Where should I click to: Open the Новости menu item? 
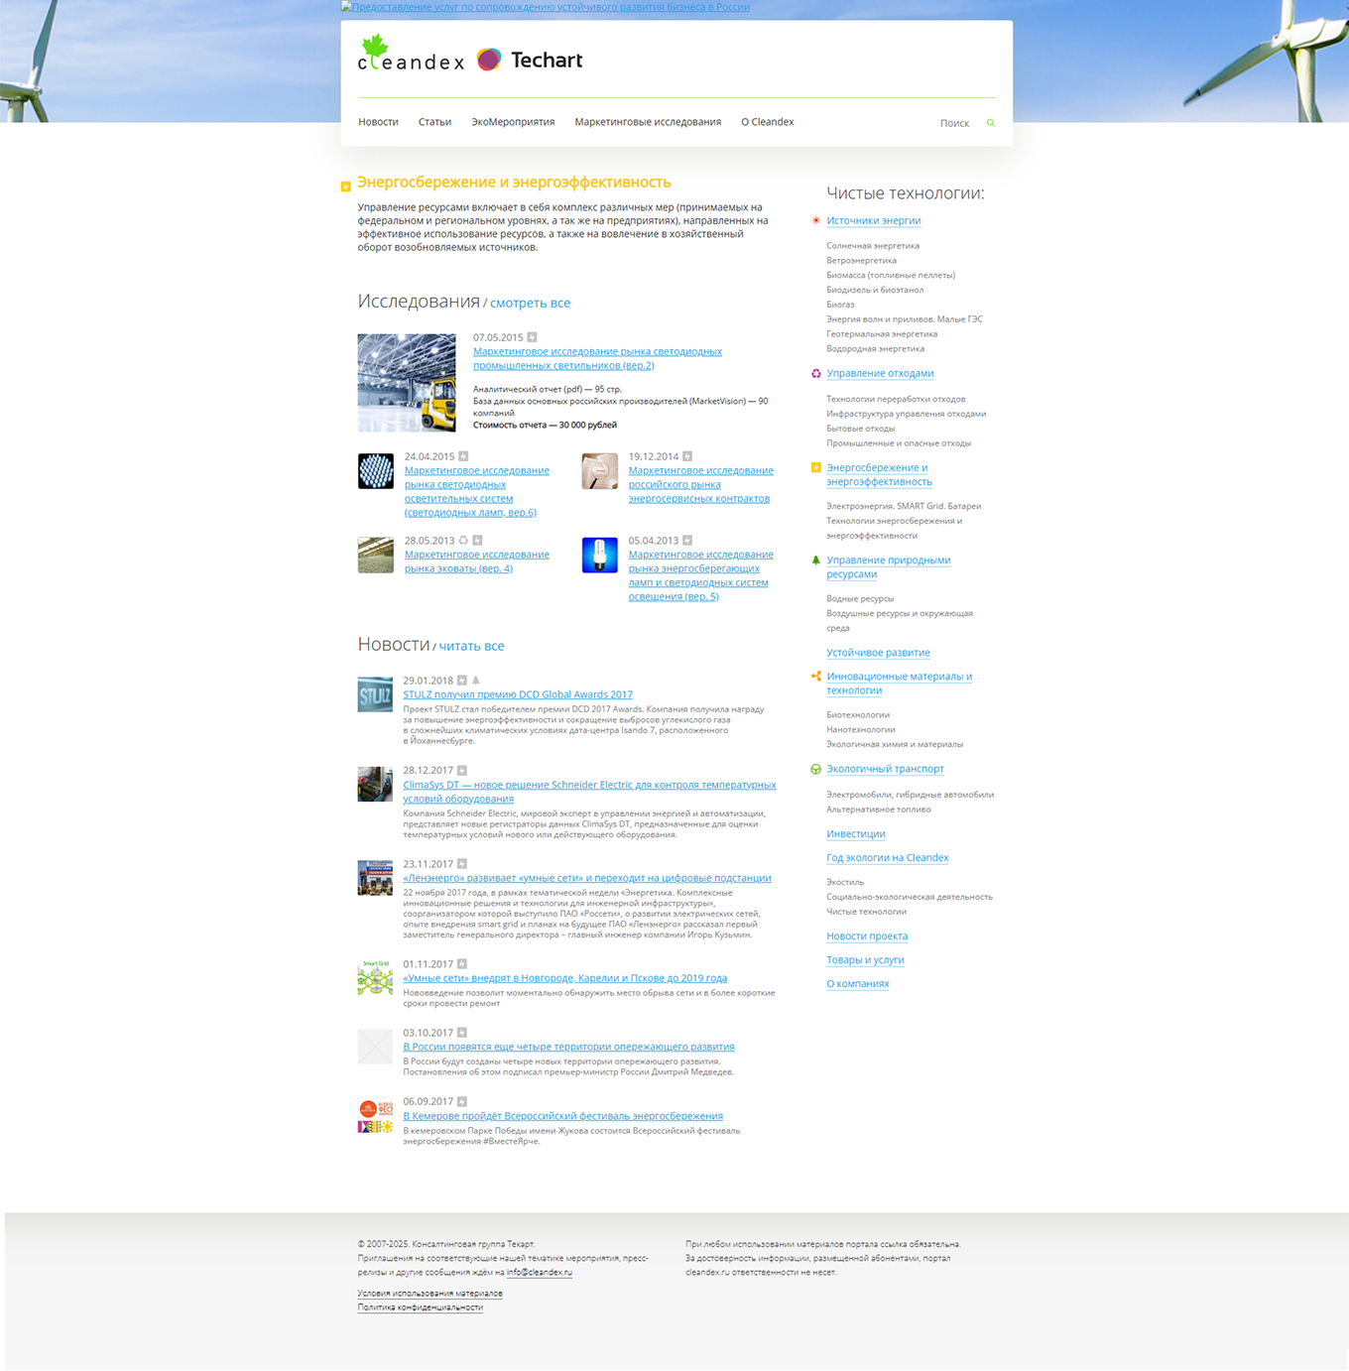(x=378, y=122)
